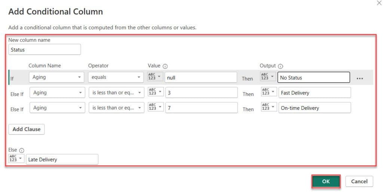Open Column Name dropdown in row with value 7
The image size is (383, 193).
tap(57, 108)
